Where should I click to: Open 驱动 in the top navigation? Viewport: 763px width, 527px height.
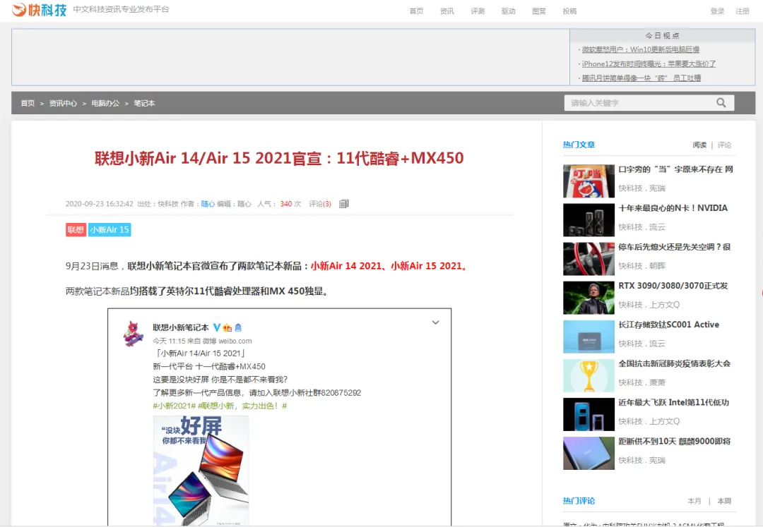click(x=508, y=11)
